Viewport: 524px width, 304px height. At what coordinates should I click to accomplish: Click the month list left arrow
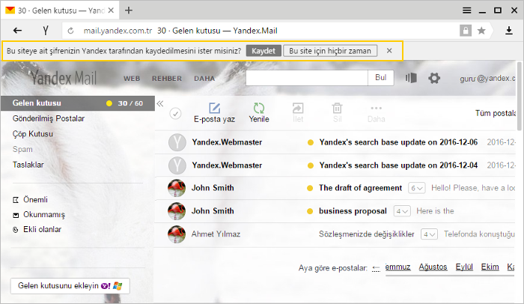tap(376, 268)
